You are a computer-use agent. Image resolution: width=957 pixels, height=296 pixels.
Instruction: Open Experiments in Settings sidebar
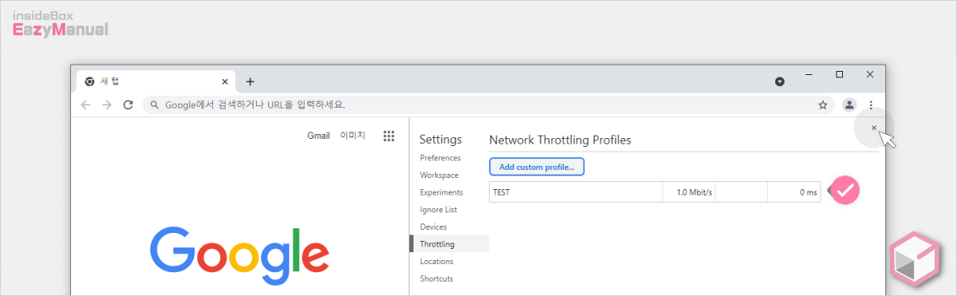(x=441, y=192)
